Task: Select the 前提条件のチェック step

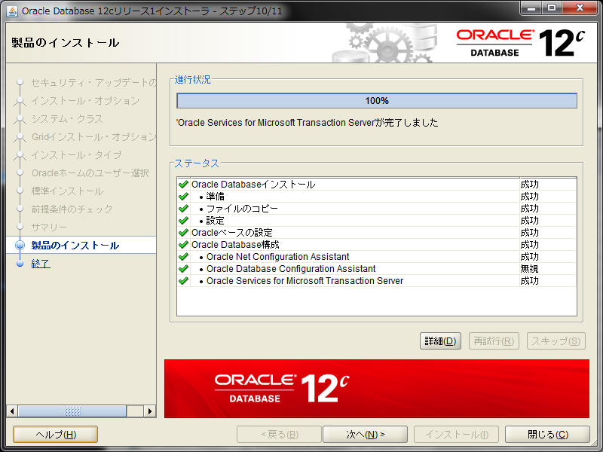Action: point(72,209)
